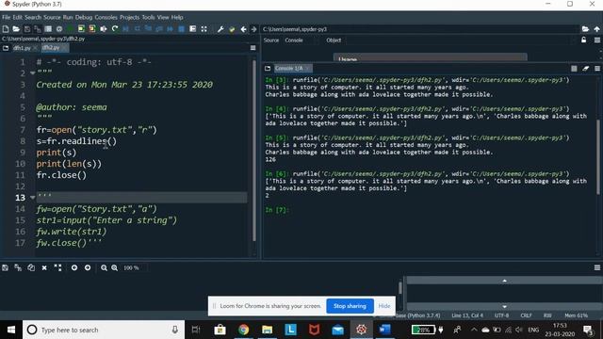Open Word from the taskbar
The width and height of the screenshot is (603, 339).
[384, 330]
